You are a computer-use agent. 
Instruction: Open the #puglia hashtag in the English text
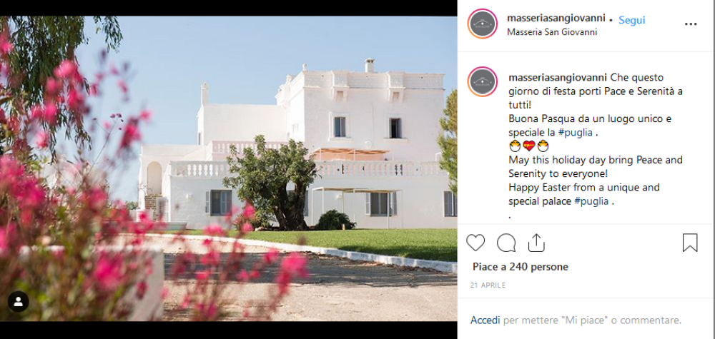591,201
